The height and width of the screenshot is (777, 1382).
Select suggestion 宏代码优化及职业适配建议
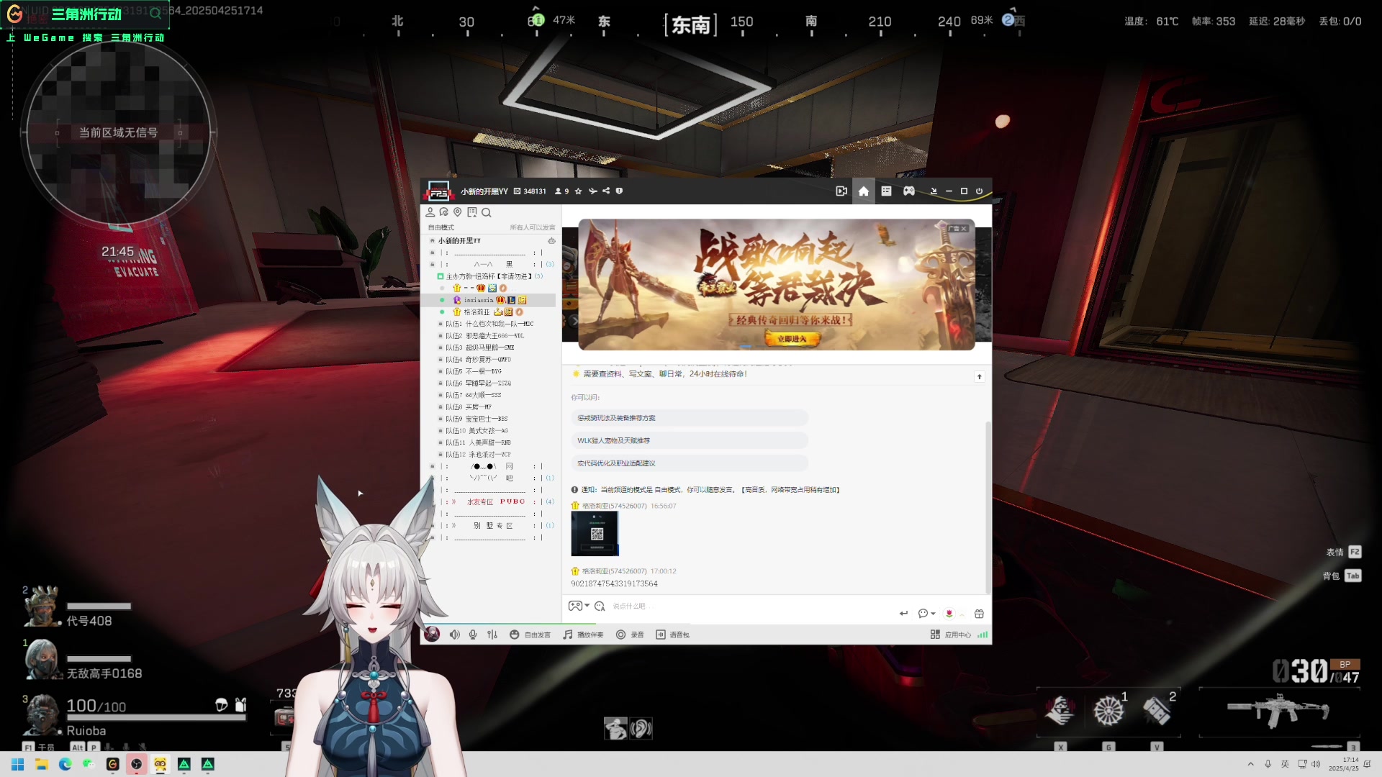(x=689, y=463)
